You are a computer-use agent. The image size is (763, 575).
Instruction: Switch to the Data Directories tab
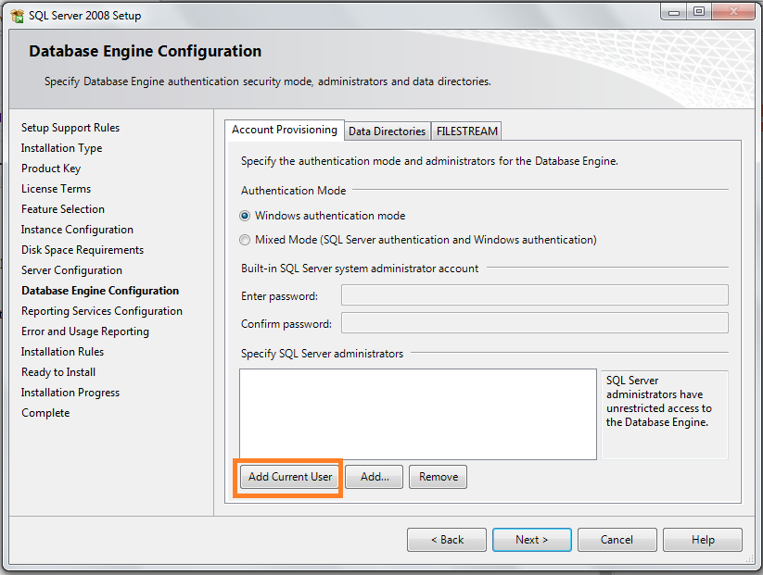click(x=387, y=131)
